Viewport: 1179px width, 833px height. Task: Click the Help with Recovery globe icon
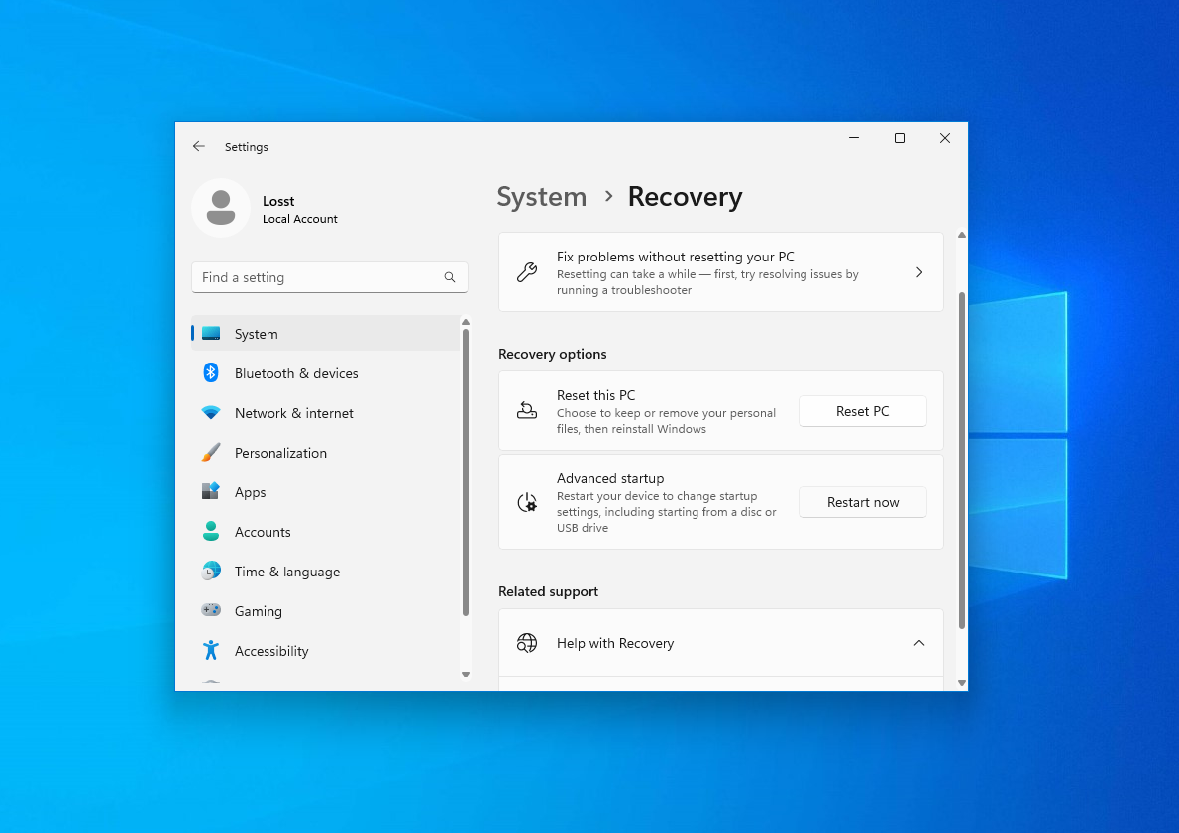coord(526,643)
